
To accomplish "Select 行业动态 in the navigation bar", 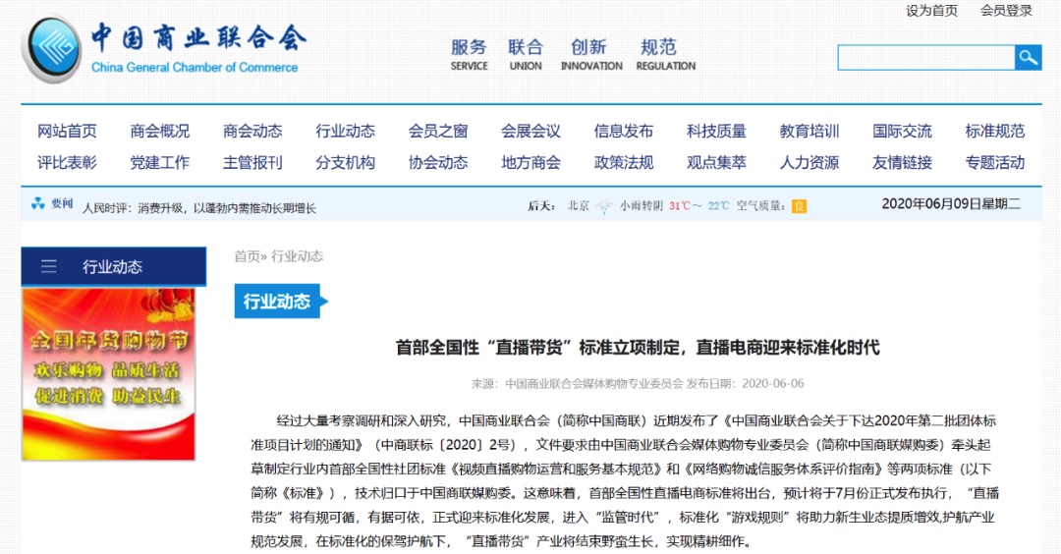I will click(x=345, y=131).
